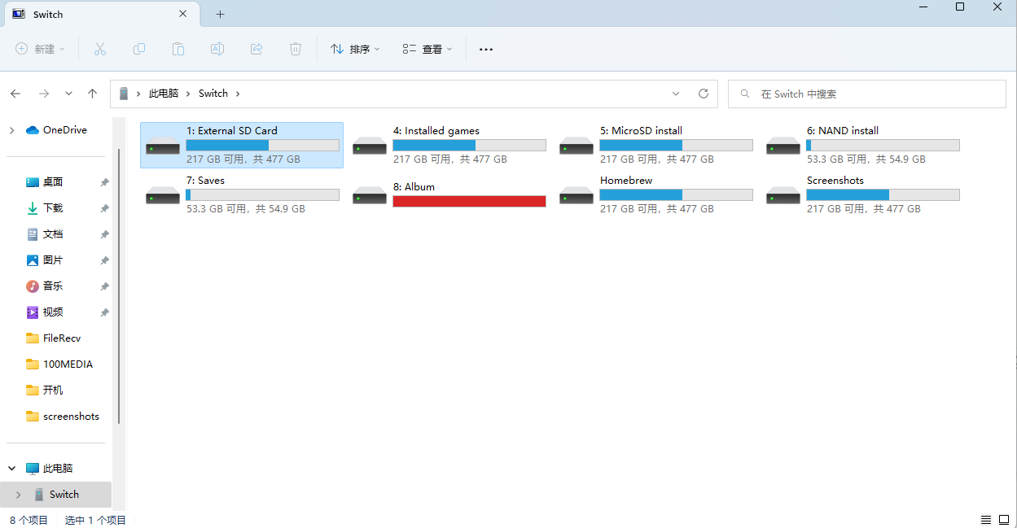Click the Share icon in toolbar
The height and width of the screenshot is (528, 1017).
tap(256, 50)
